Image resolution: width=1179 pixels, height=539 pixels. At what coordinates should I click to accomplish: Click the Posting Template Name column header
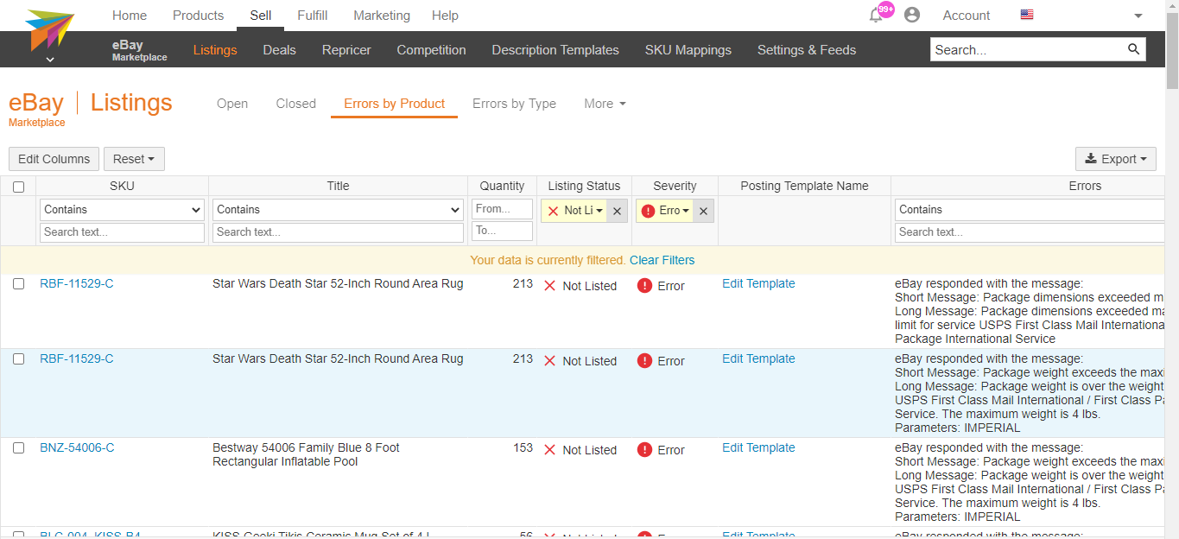(804, 186)
